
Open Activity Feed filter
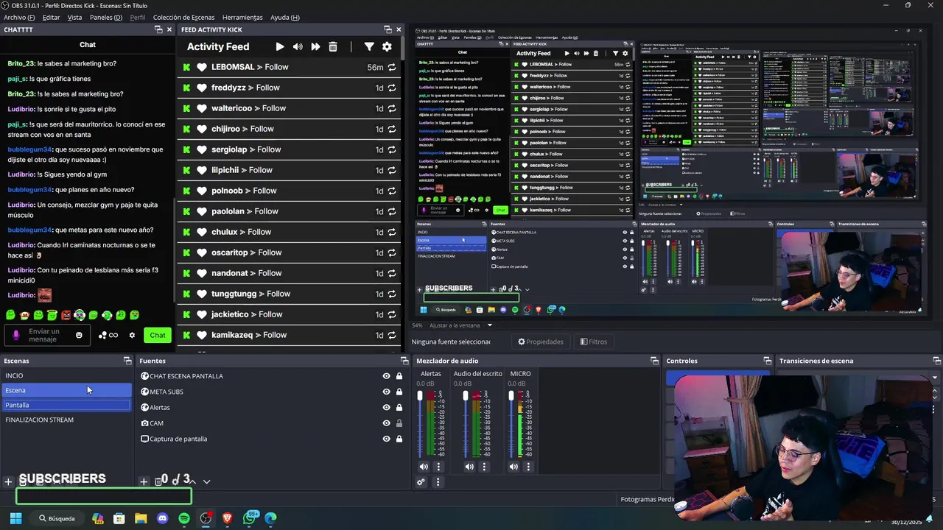(x=369, y=46)
